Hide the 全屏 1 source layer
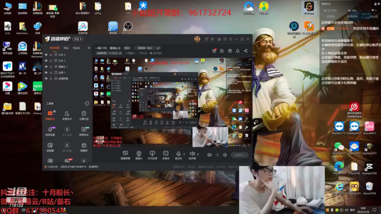Viewport: 381px width, 214px height. click(46, 73)
